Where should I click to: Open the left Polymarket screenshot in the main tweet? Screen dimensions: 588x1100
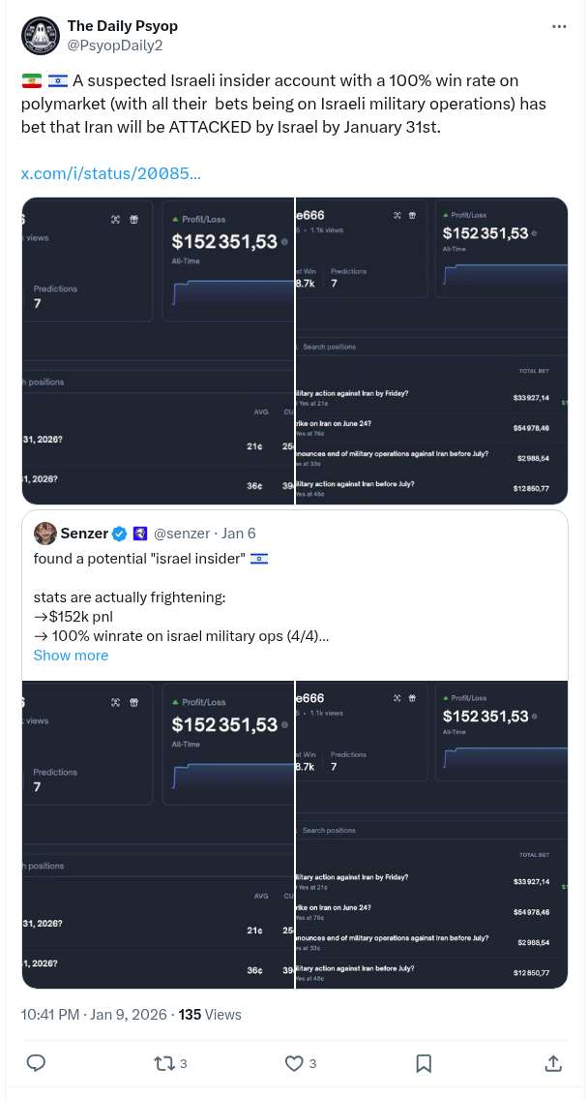point(158,351)
